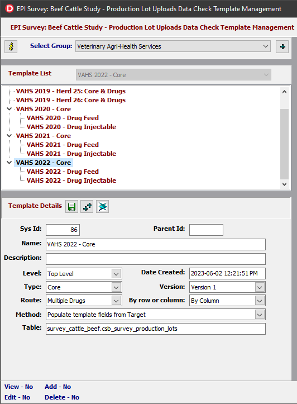297x404 pixels.
Task: Click the Table name text field
Action: (x=156, y=329)
